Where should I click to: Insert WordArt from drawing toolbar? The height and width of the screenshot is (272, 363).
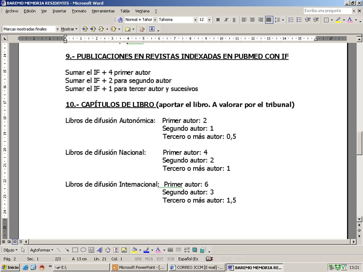tap(99, 250)
